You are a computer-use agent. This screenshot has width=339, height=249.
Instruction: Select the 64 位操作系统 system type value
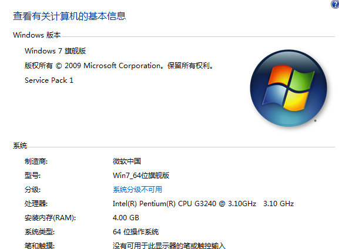pyautogui.click(x=136, y=232)
